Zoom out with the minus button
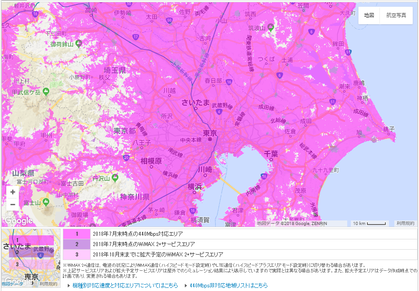The image size is (419, 291). pyautogui.click(x=13, y=205)
